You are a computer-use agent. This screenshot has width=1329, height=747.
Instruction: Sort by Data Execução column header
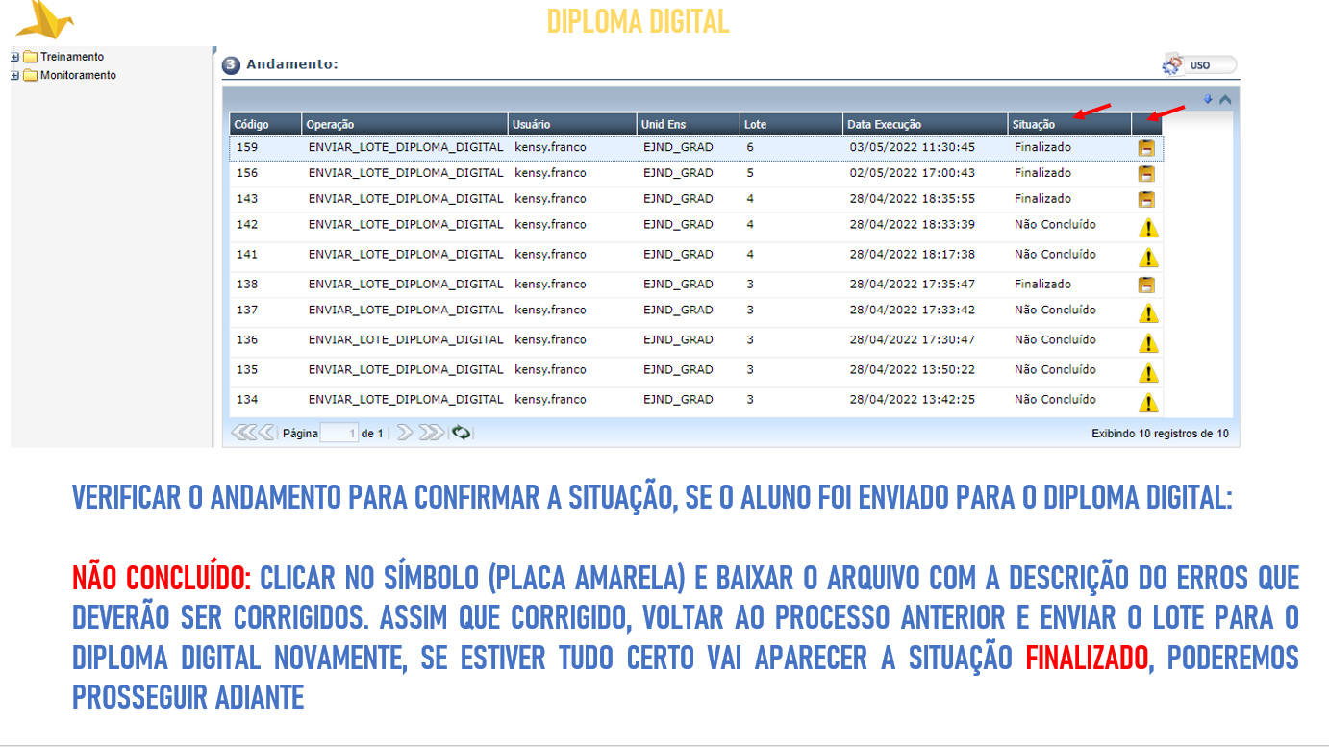[925, 124]
